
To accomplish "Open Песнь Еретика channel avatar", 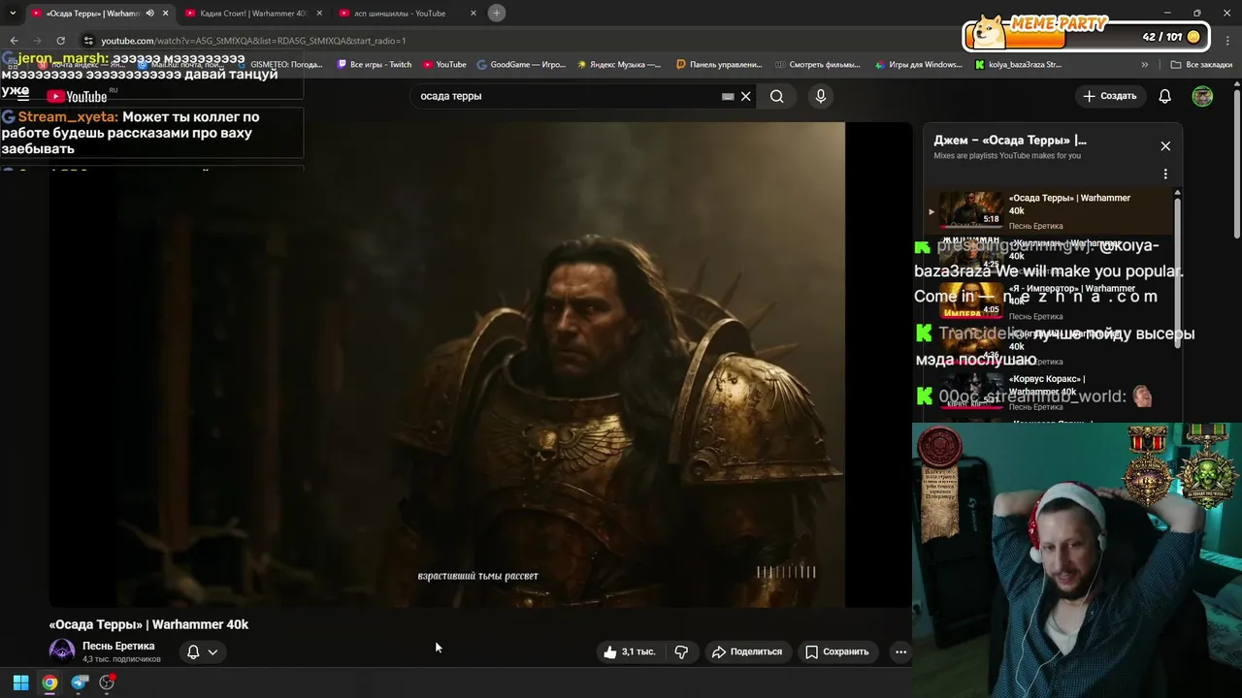I will point(62,651).
